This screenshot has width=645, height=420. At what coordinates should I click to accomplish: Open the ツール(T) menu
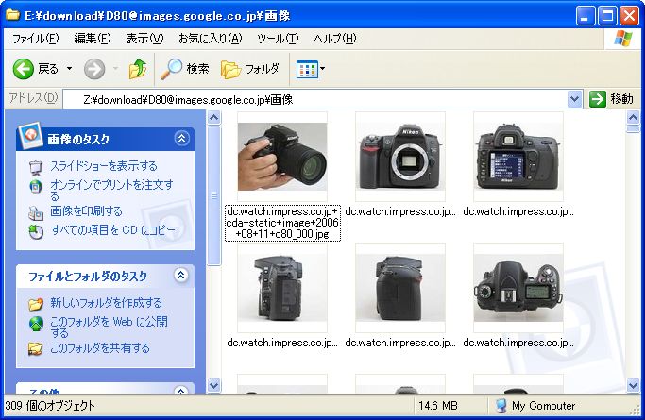278,39
